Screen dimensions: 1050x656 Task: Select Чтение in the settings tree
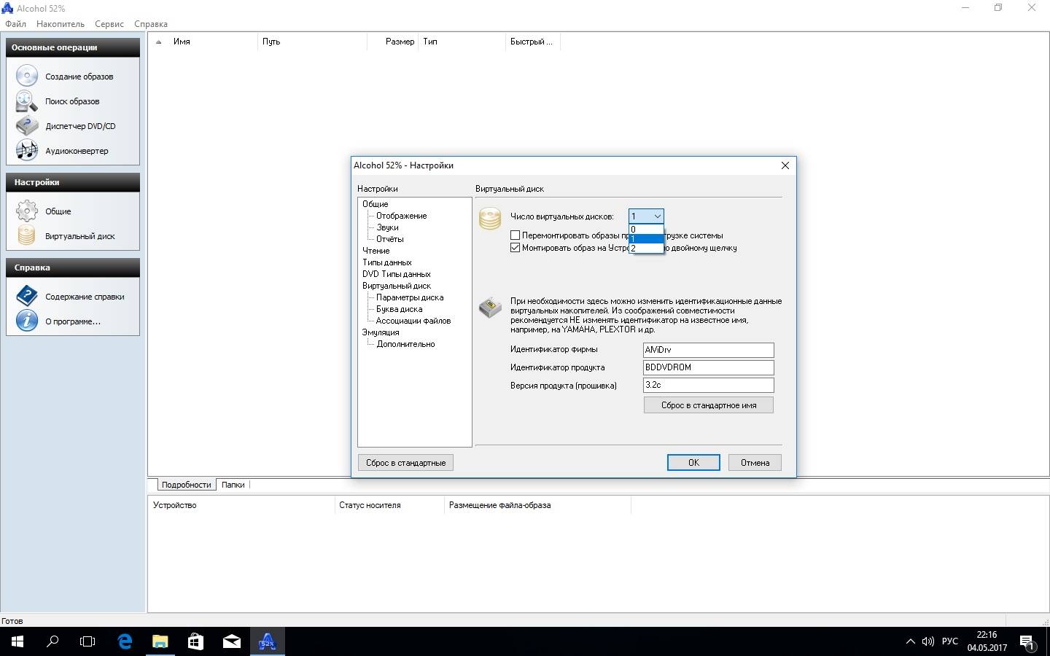(x=376, y=251)
